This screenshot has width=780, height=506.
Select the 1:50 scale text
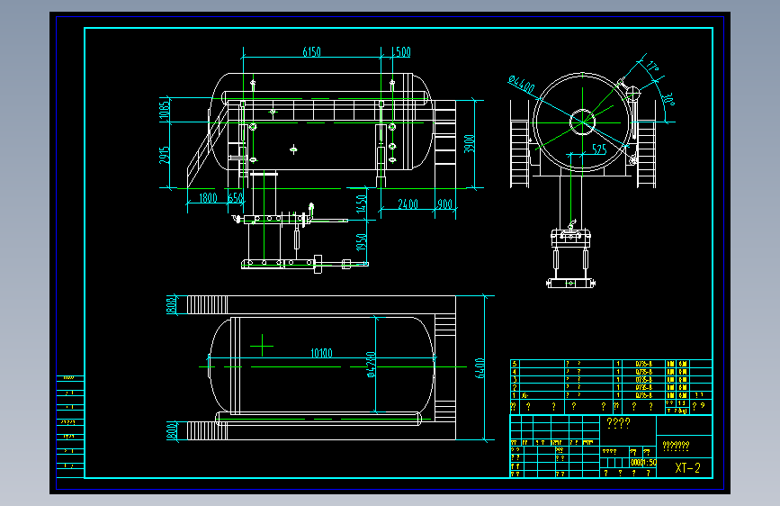648,462
